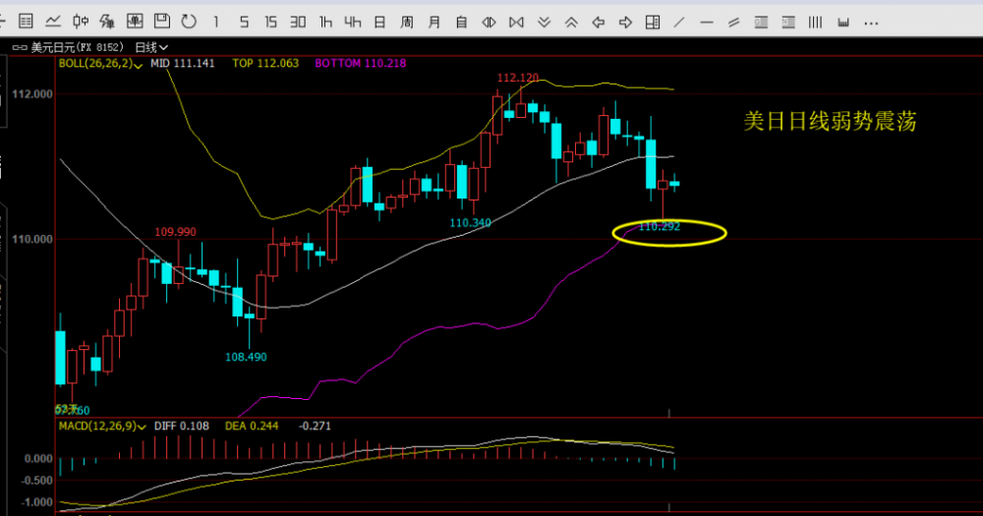
Task: Select the 1h timeframe
Action: click(x=325, y=22)
